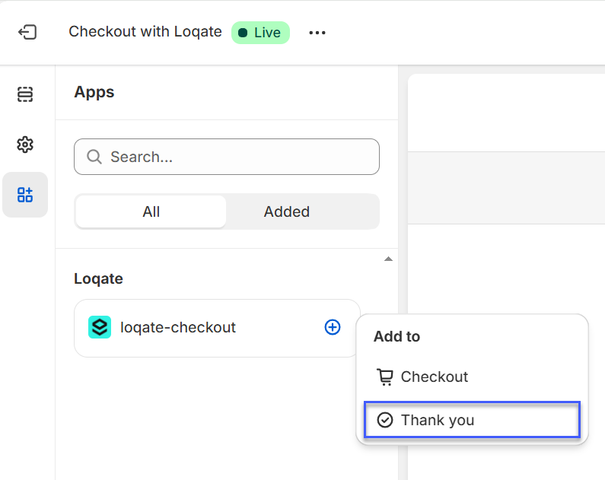605x480 pixels.
Task: Choose Checkout in the Add to menu
Action: tap(473, 377)
